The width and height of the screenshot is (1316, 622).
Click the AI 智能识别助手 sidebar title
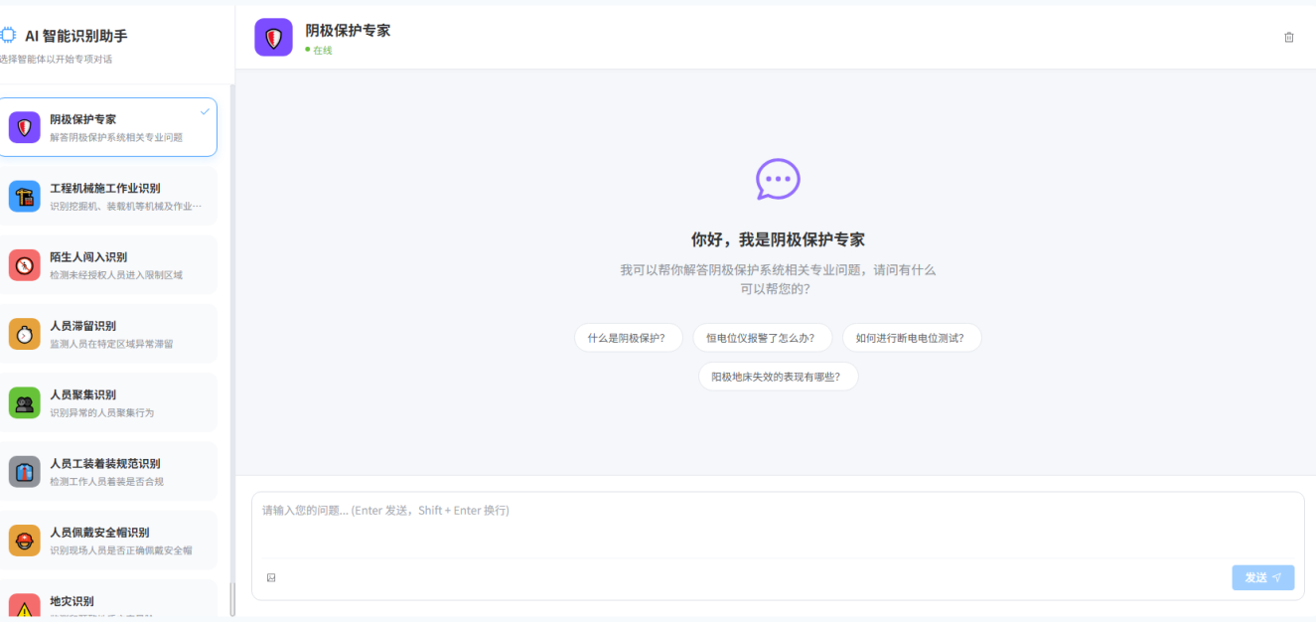tap(76, 36)
